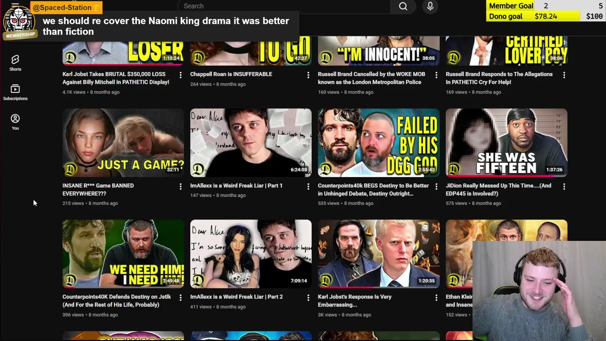Click the voice search microphone icon
This screenshot has height=341, width=606.
point(430,6)
